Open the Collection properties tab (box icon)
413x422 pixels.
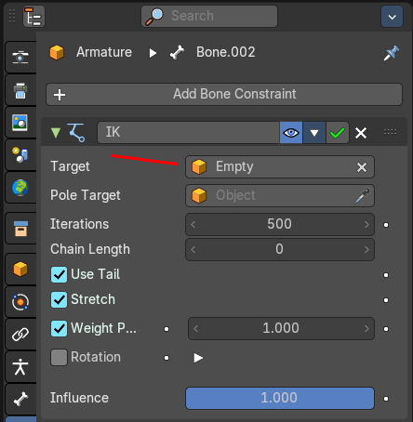point(20,229)
